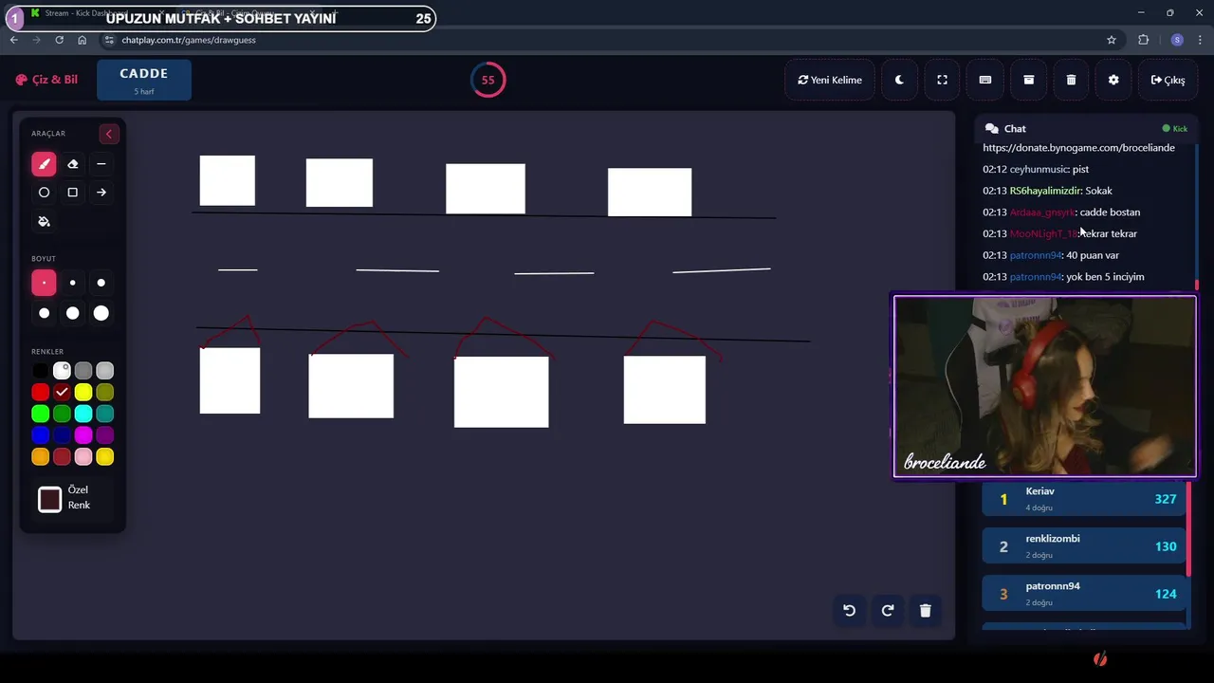1214x683 pixels.
Task: Select the straight line tool
Action: [101, 164]
